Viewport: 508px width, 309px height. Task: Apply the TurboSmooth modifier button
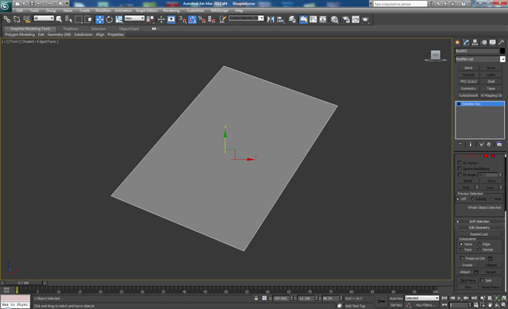468,95
